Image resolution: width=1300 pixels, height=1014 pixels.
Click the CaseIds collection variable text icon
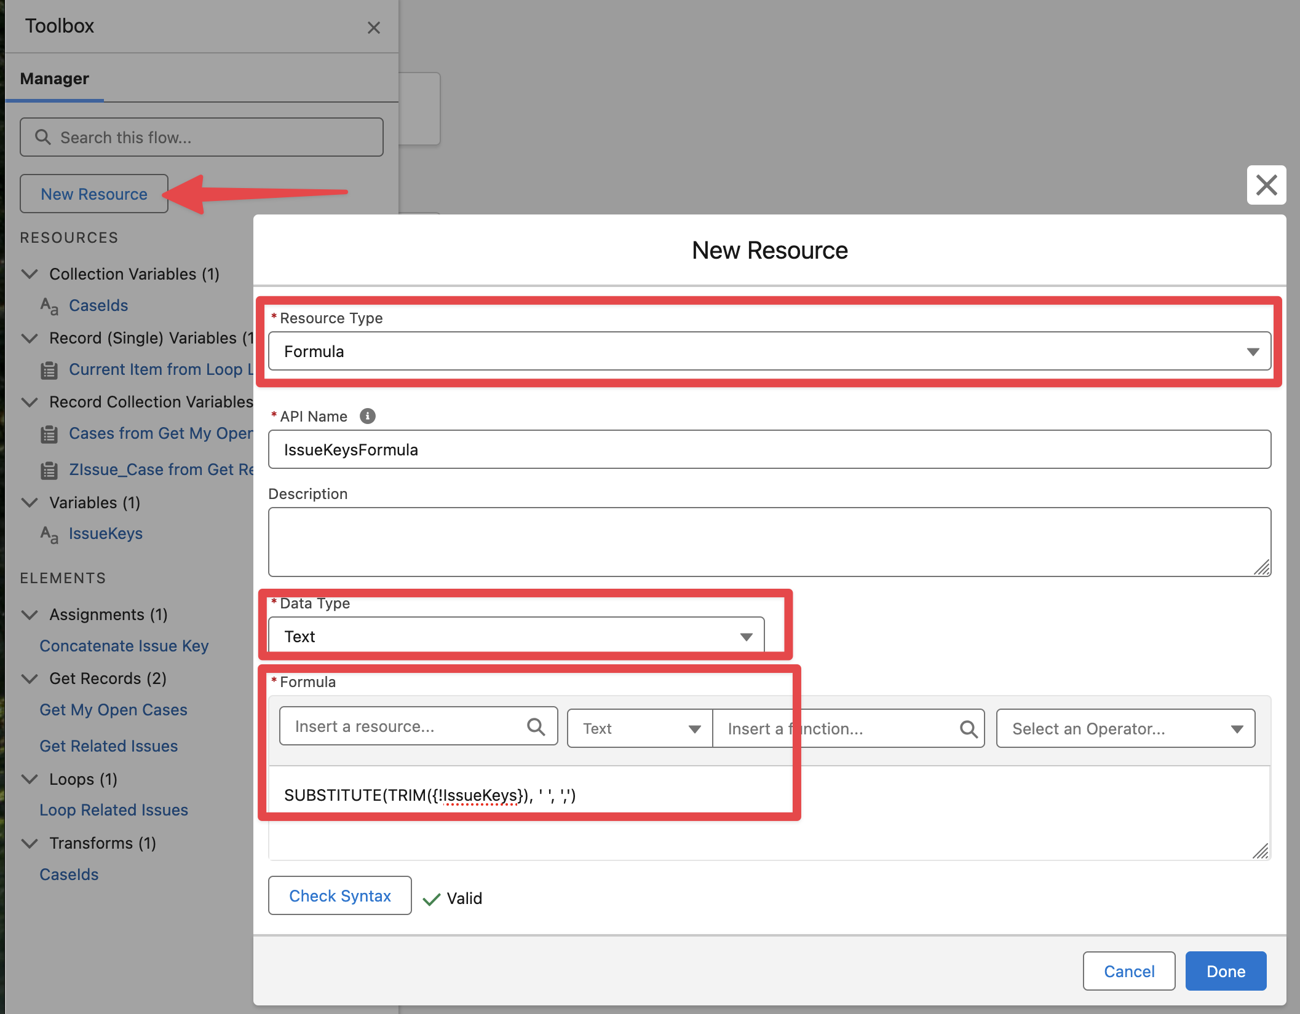[49, 305]
